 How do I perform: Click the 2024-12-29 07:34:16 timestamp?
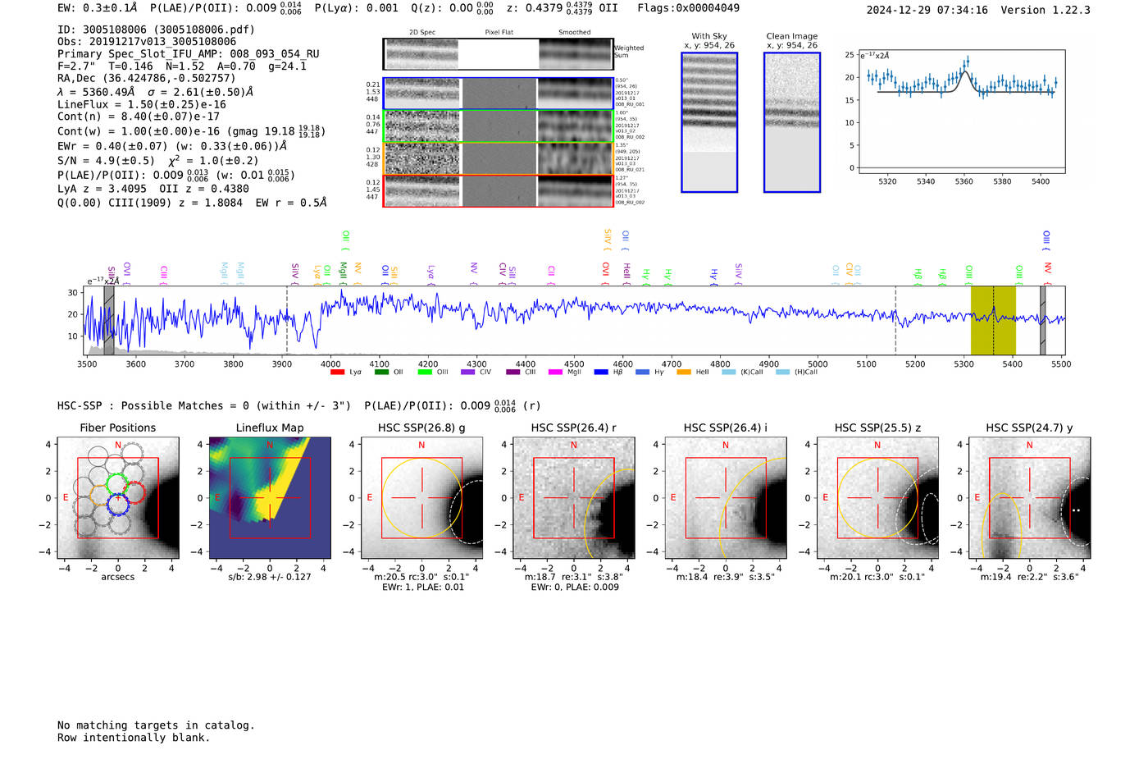(x=927, y=10)
